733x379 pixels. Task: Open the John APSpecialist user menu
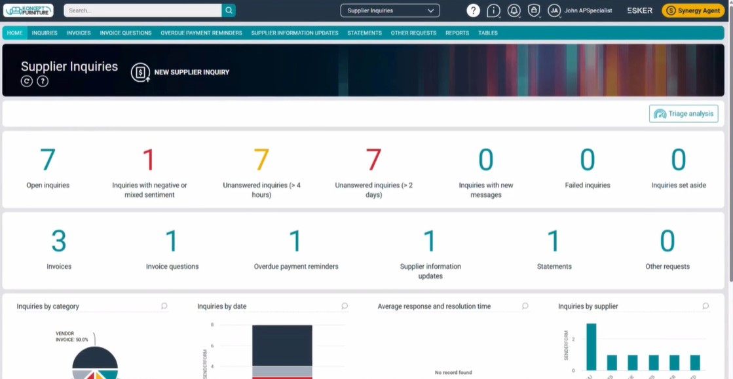tap(588, 10)
